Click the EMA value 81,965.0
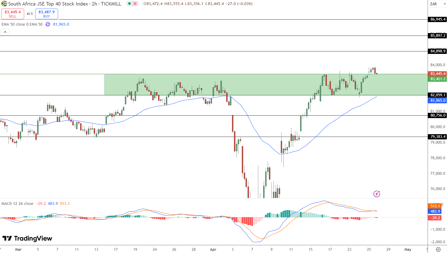 61,24
